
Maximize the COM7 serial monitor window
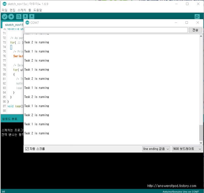point(187,23)
